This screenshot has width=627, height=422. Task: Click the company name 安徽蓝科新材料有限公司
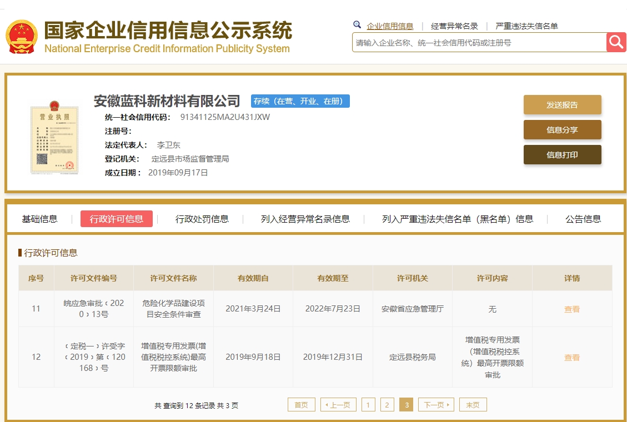tap(167, 101)
